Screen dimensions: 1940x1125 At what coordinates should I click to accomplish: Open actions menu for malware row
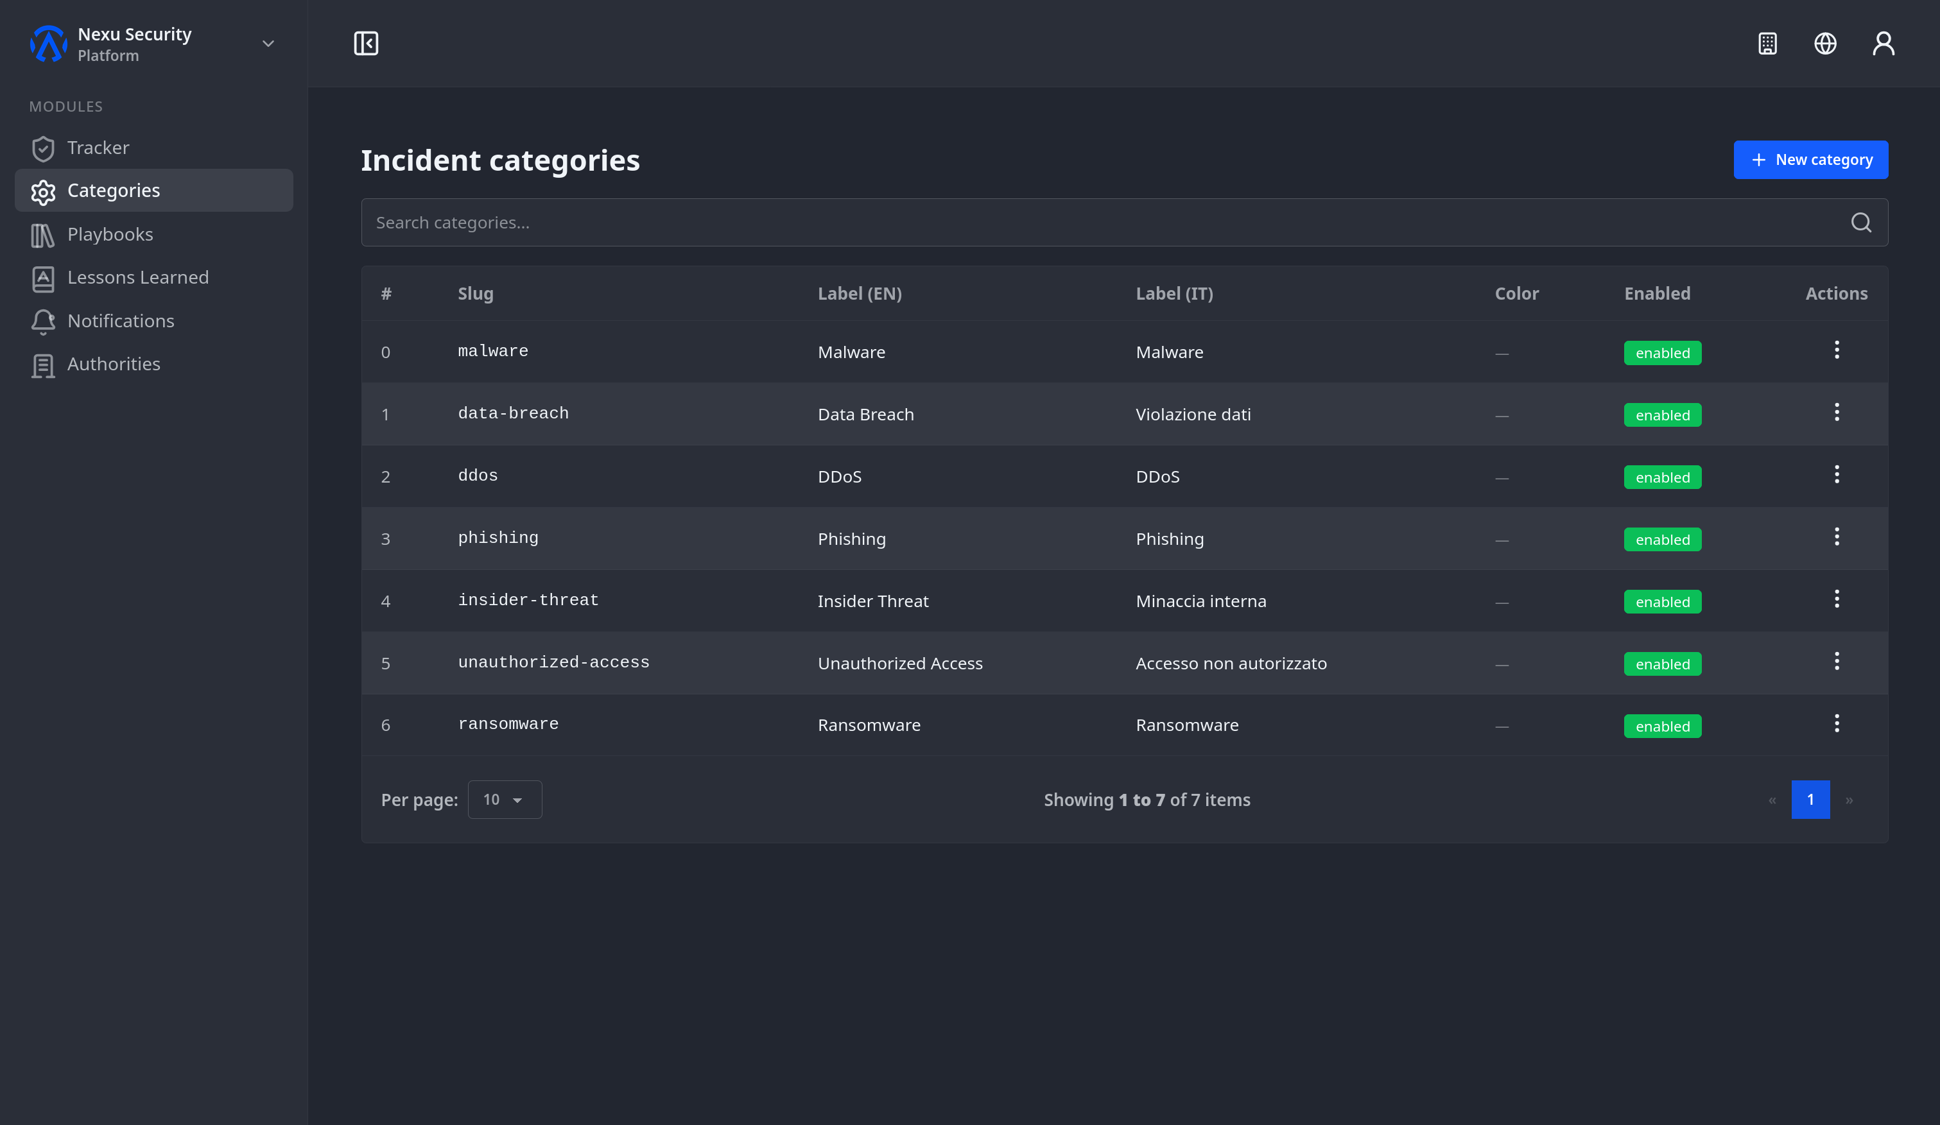(x=1837, y=350)
